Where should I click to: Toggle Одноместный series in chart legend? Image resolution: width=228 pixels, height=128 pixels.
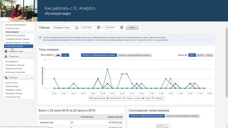click(97, 98)
